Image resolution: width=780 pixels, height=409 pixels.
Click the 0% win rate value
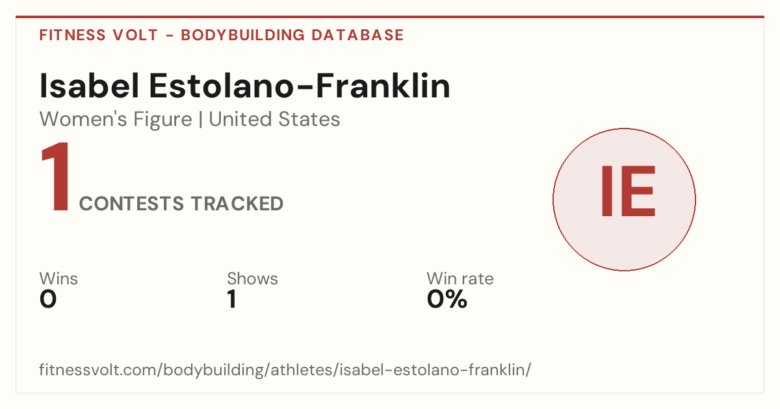(x=447, y=299)
